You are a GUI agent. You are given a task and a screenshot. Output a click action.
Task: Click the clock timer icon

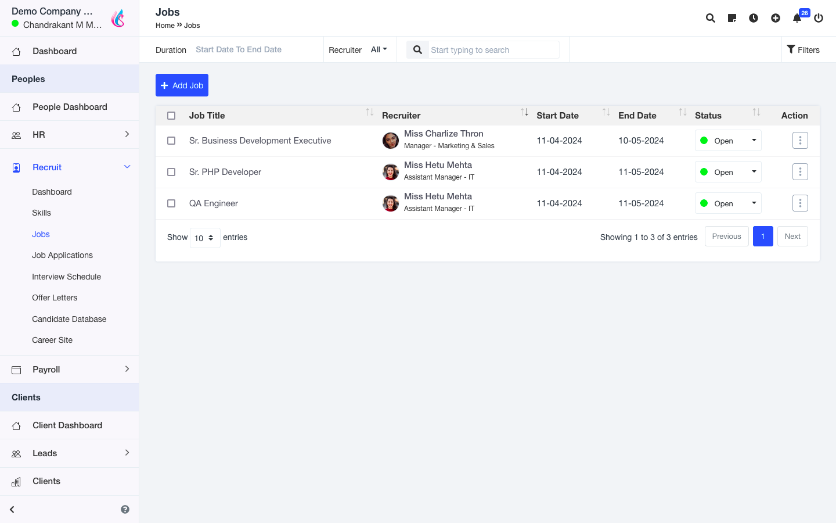tap(754, 18)
